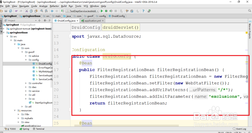Collapse the springbootbase module node
Screen dimensions: 252x133
pyautogui.click(x=4, y=32)
